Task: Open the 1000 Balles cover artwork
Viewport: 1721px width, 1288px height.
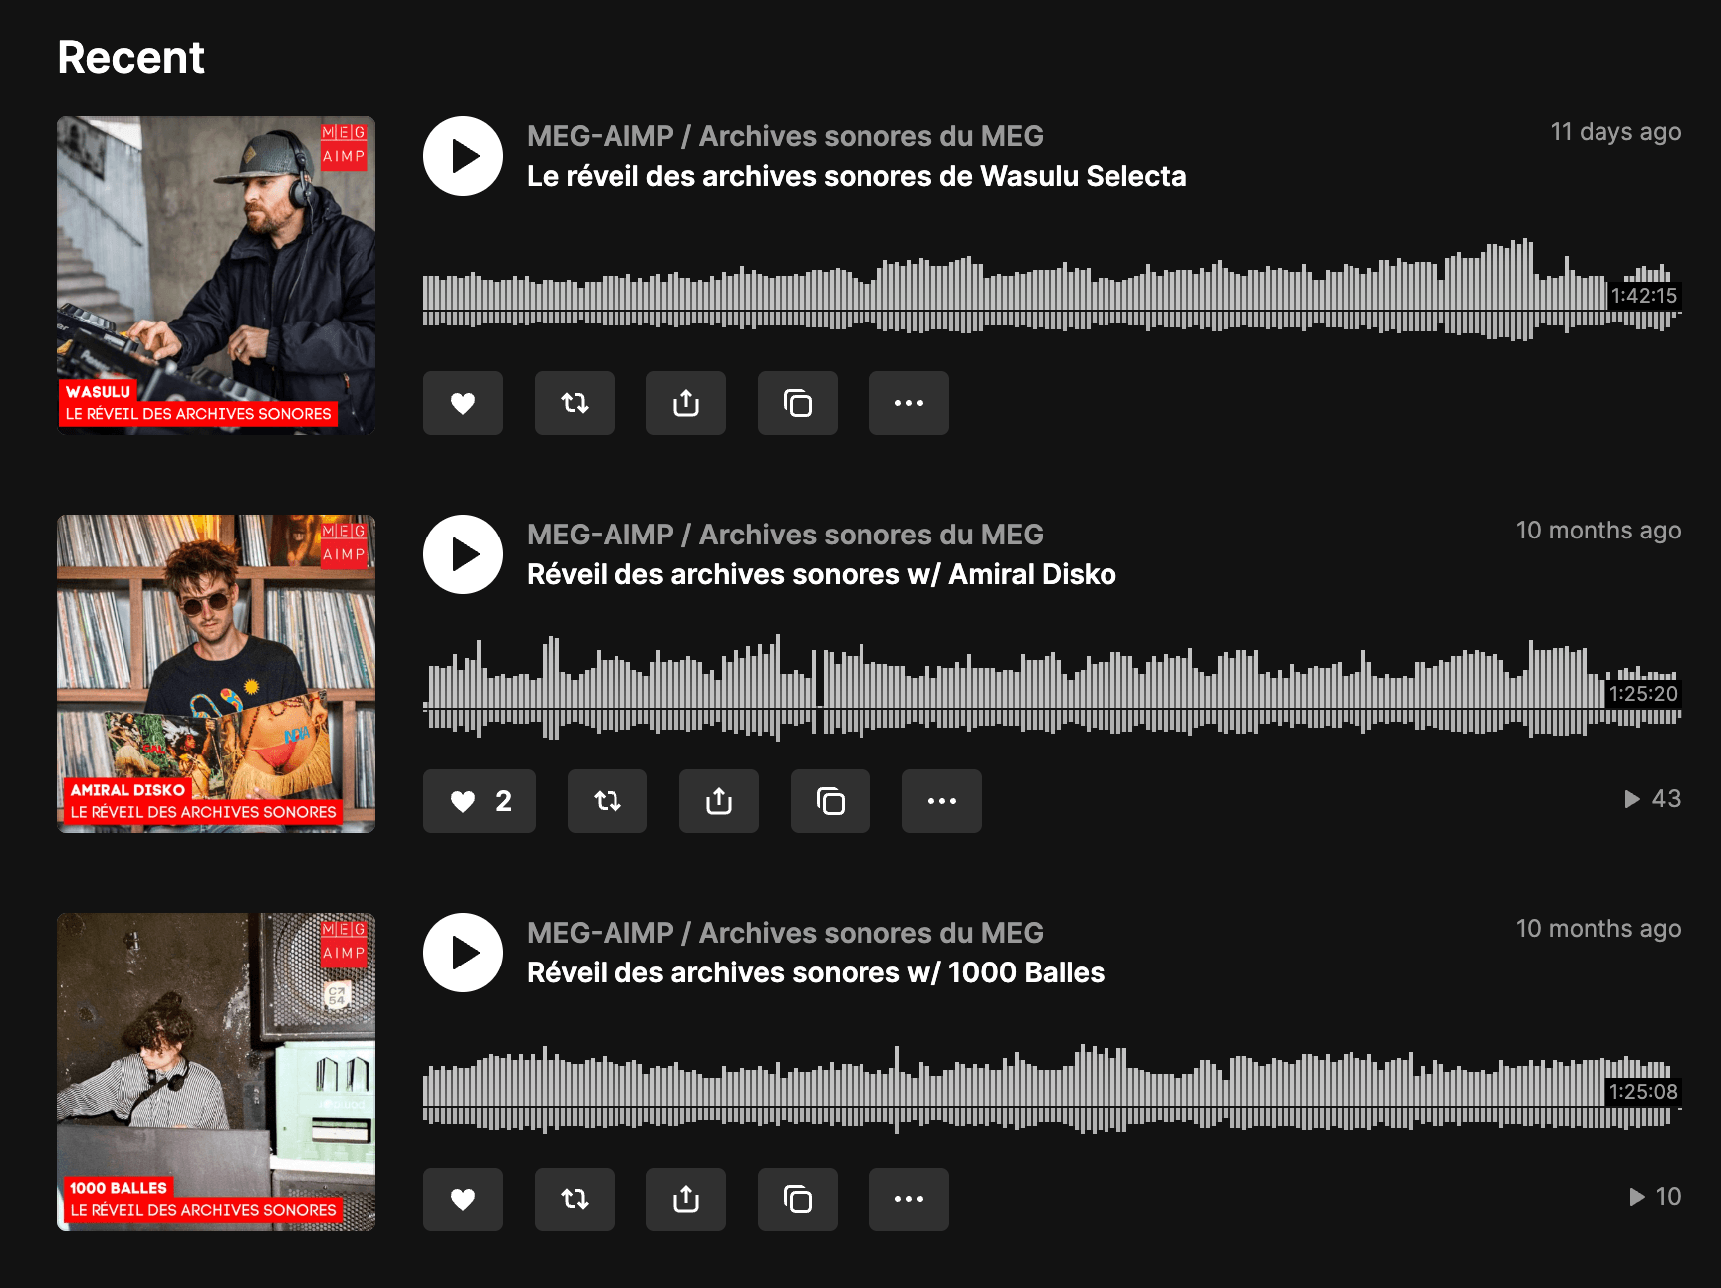Action: (216, 1073)
